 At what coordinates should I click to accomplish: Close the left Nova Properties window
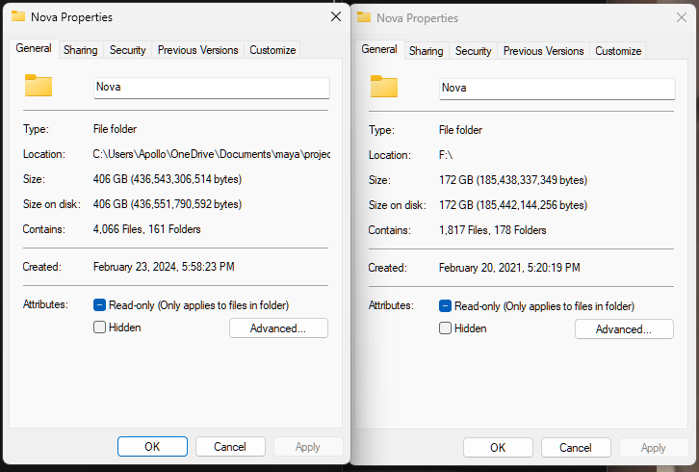point(335,16)
